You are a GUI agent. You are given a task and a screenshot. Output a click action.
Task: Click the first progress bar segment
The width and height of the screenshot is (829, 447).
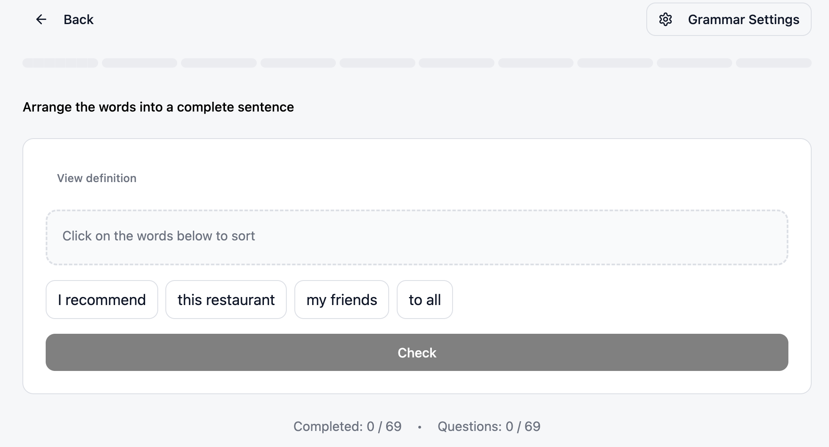point(60,63)
